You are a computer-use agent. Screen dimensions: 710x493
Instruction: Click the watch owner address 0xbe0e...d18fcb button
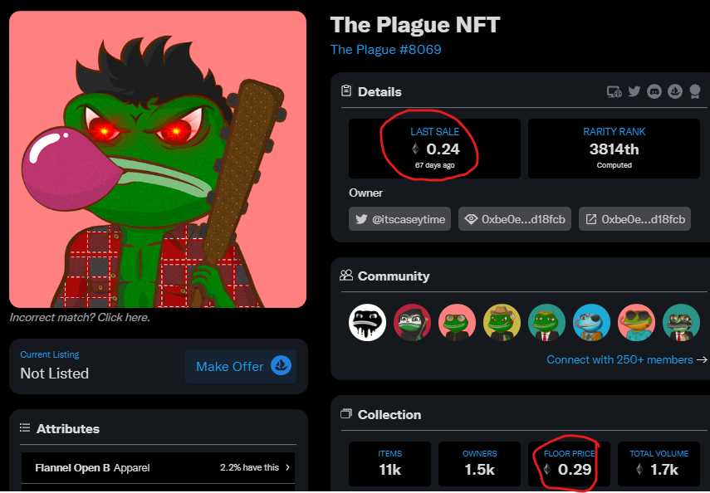515,219
